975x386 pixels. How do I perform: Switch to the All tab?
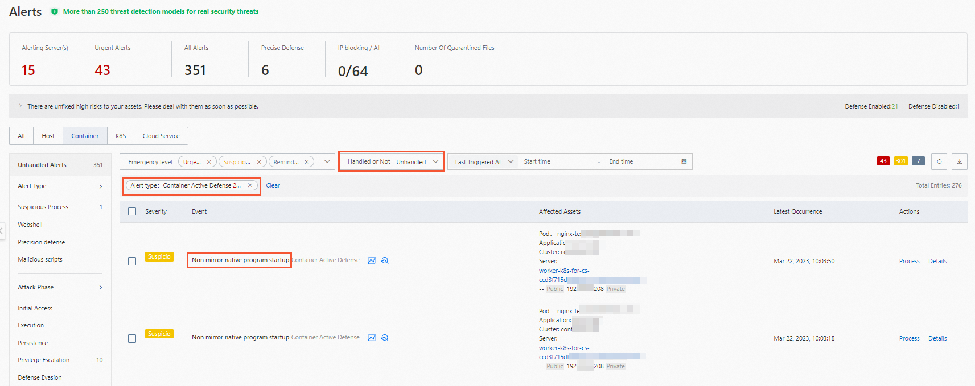22,136
